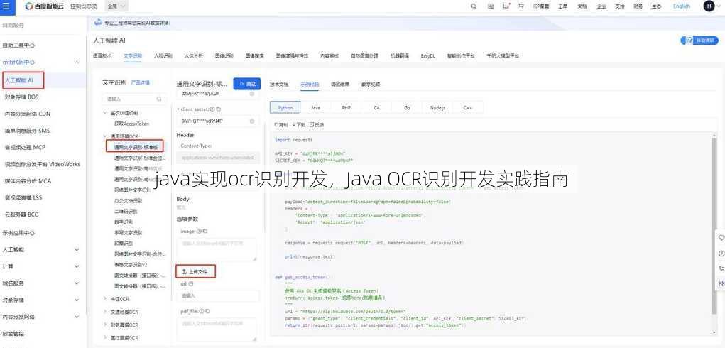Viewport: 725px width, 348px height.
Task: Select 表格文字识别V2 in the API tree
Action: click(131, 265)
